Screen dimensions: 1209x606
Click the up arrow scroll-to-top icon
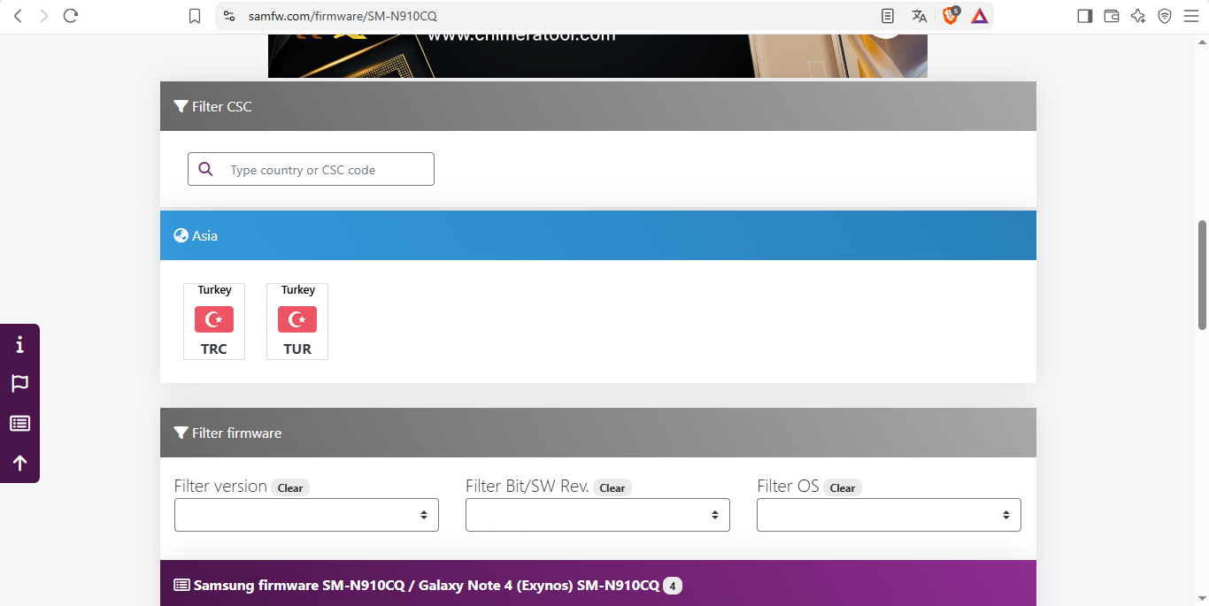tap(19, 463)
